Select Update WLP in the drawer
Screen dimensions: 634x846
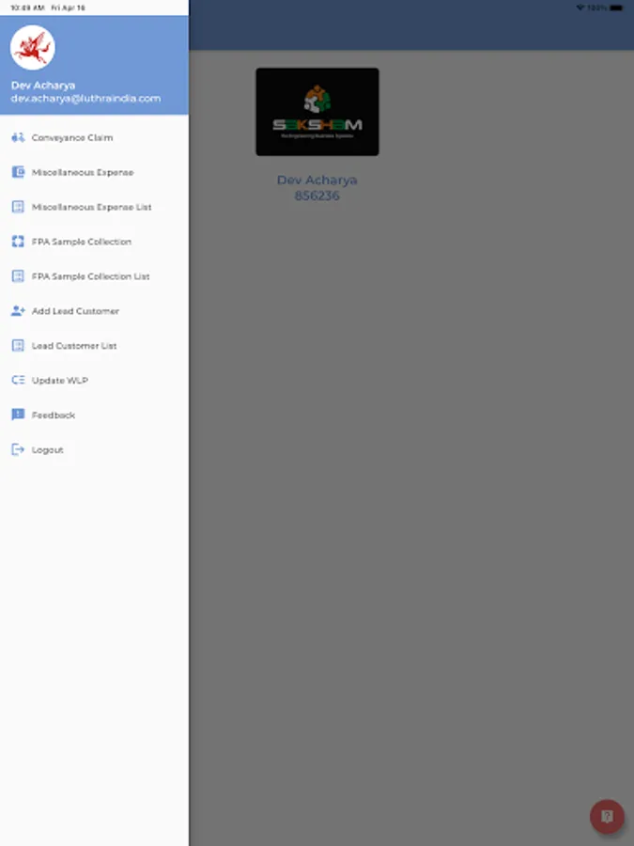tap(94, 381)
